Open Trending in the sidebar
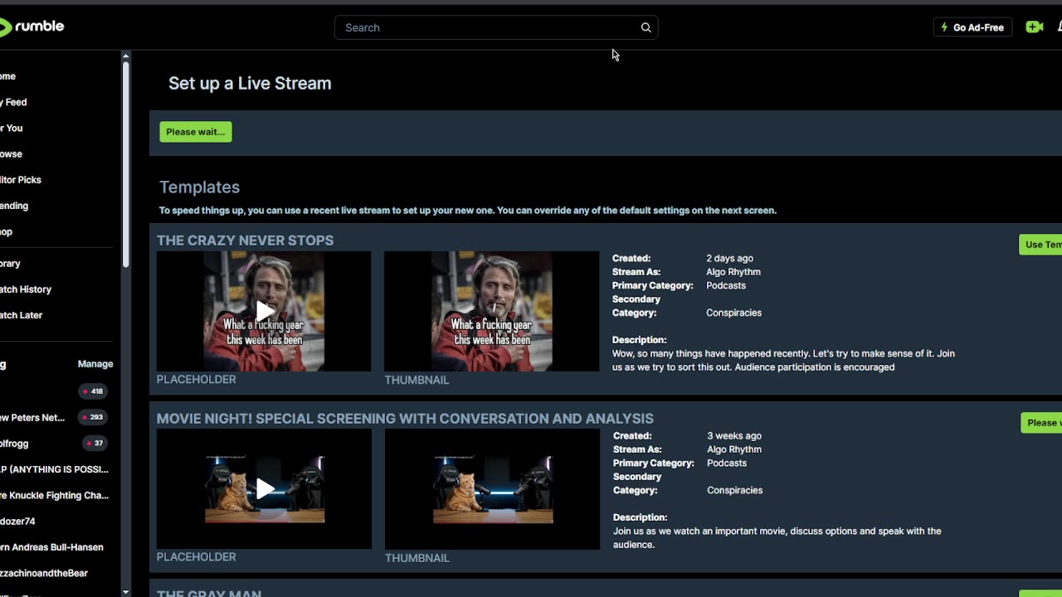1062x597 pixels. 15,206
